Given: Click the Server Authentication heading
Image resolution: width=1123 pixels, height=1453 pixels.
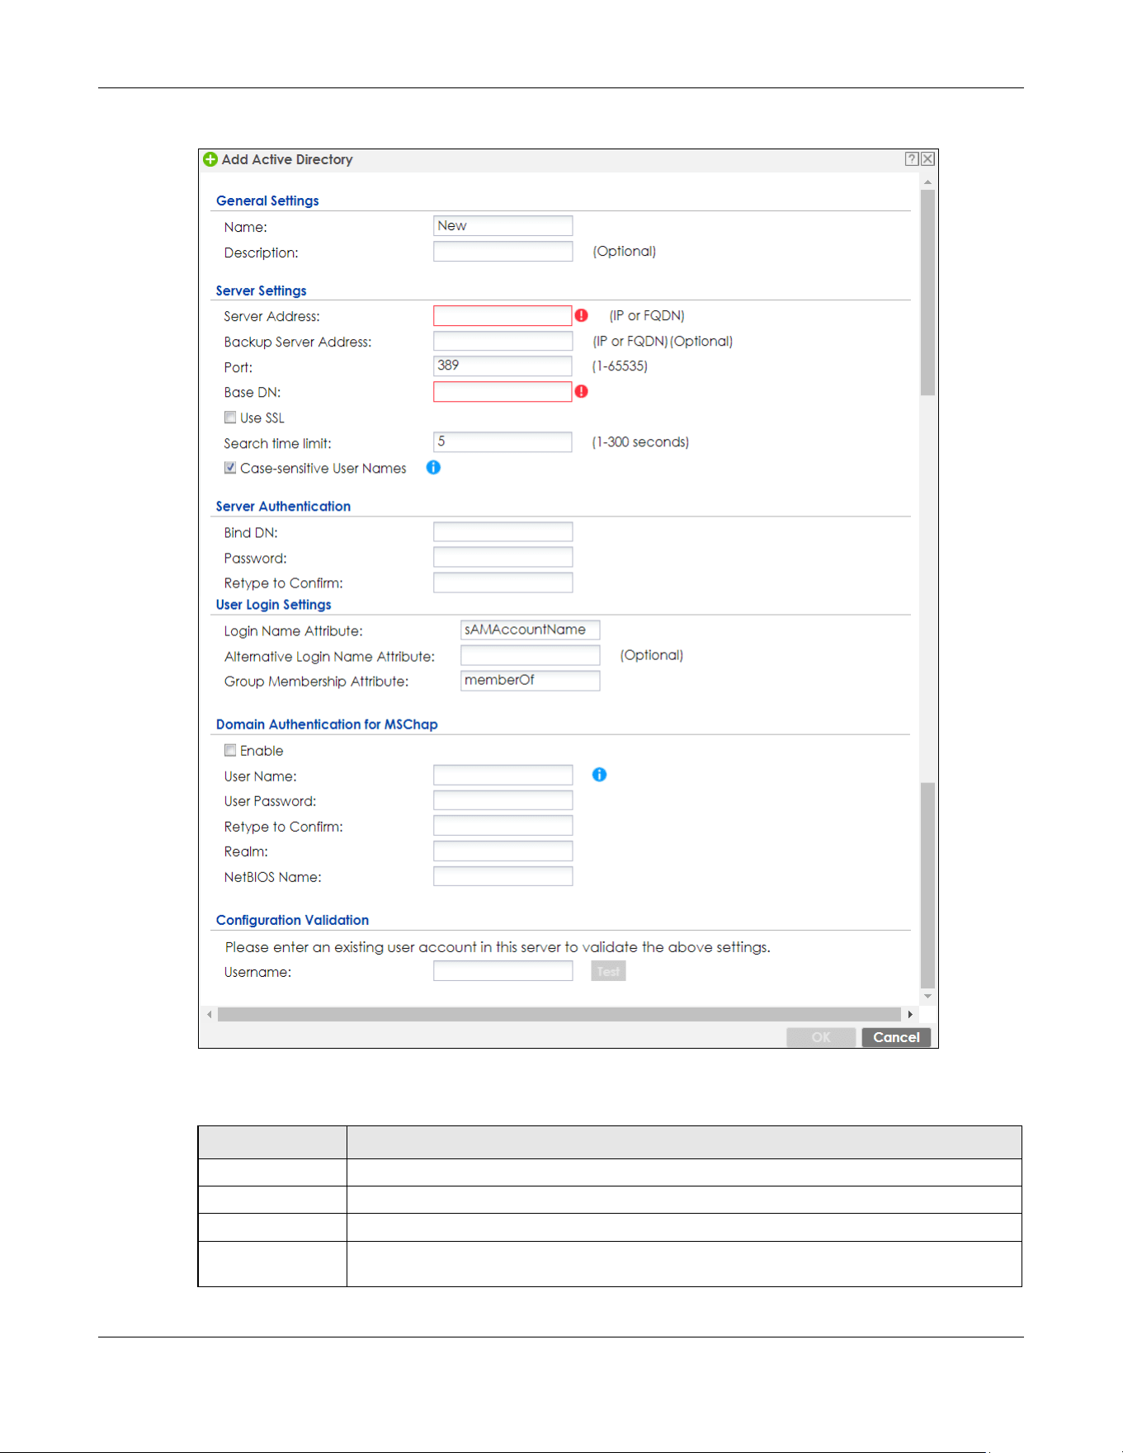Looking at the screenshot, I should click(x=283, y=506).
